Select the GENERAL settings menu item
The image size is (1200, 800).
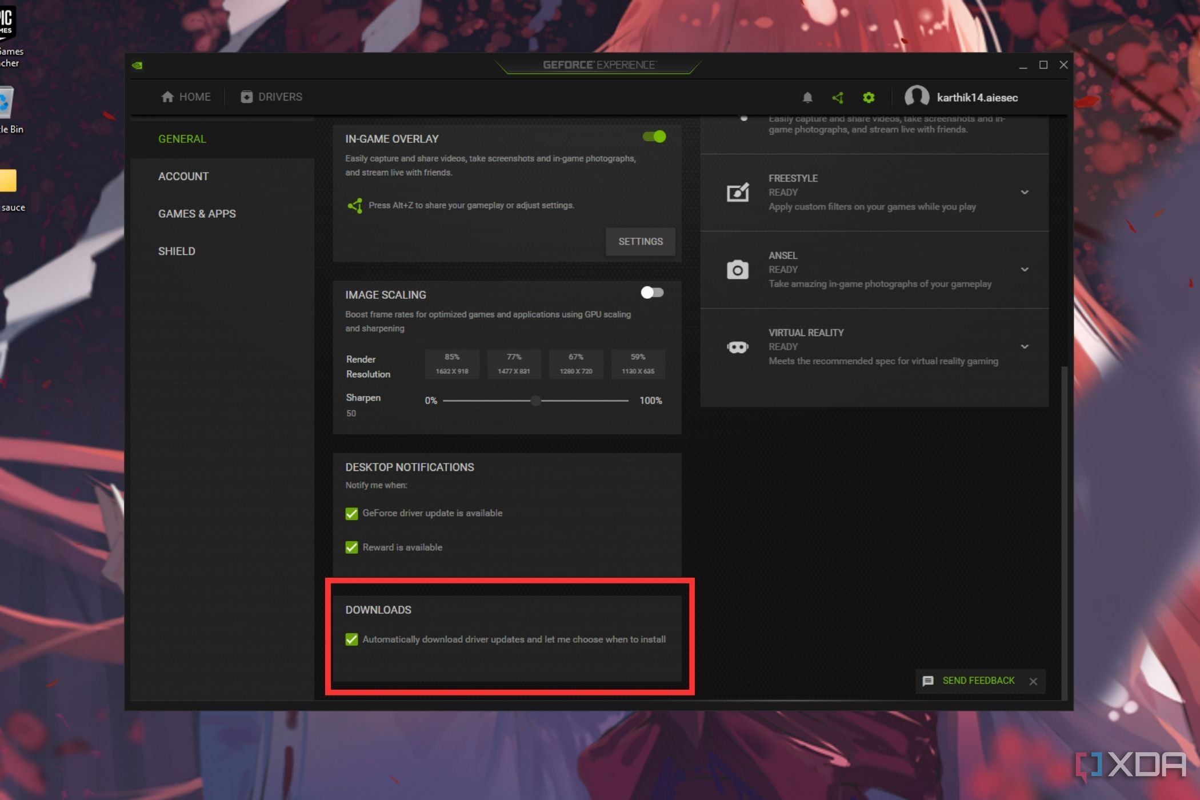coord(182,138)
